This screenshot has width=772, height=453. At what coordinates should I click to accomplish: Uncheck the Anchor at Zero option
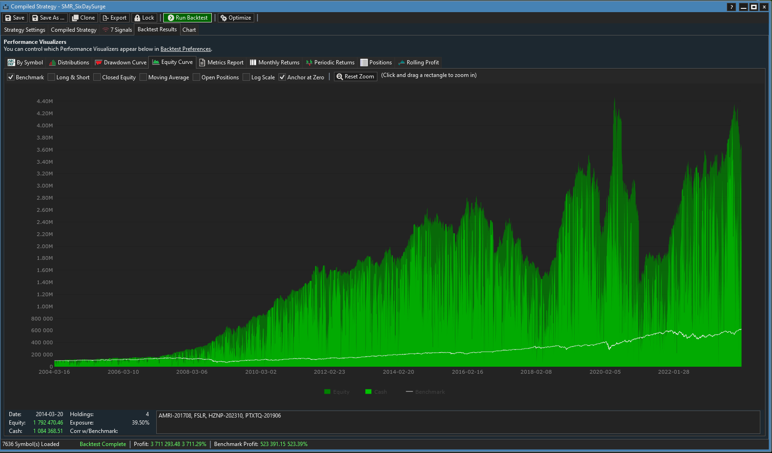click(282, 77)
